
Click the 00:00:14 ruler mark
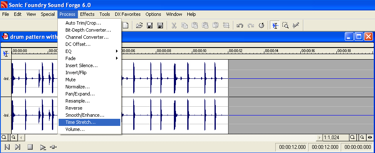tap(271, 51)
